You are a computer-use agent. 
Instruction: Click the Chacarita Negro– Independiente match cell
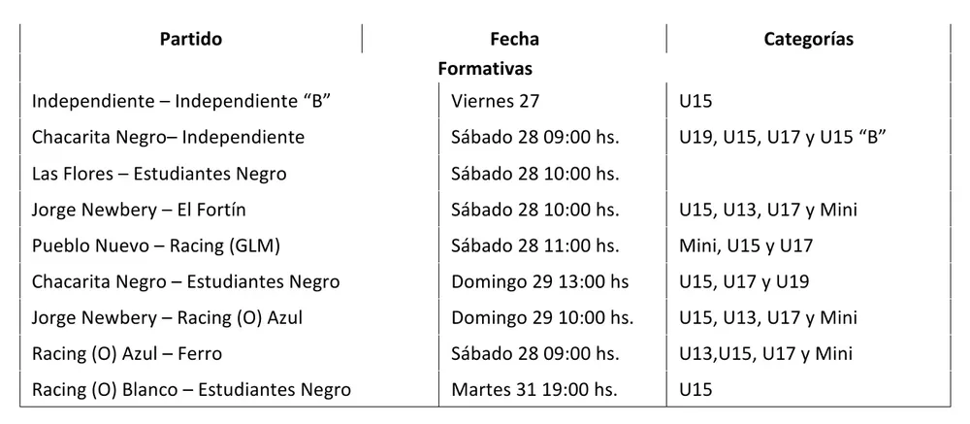point(168,137)
